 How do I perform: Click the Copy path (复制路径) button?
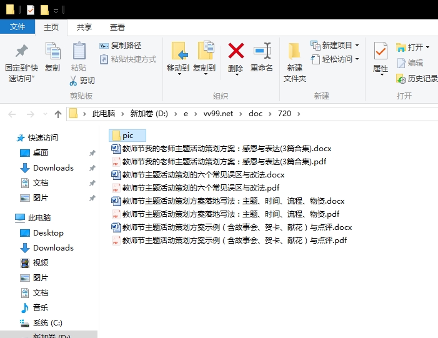pyautogui.click(x=121, y=45)
